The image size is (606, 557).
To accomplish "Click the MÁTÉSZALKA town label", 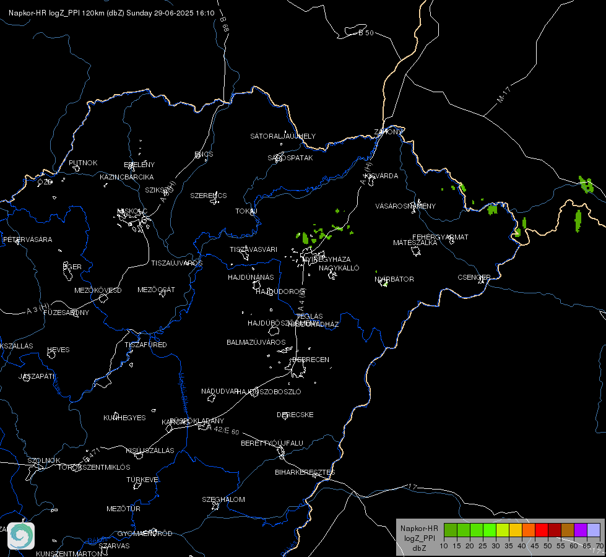I will point(415,243).
